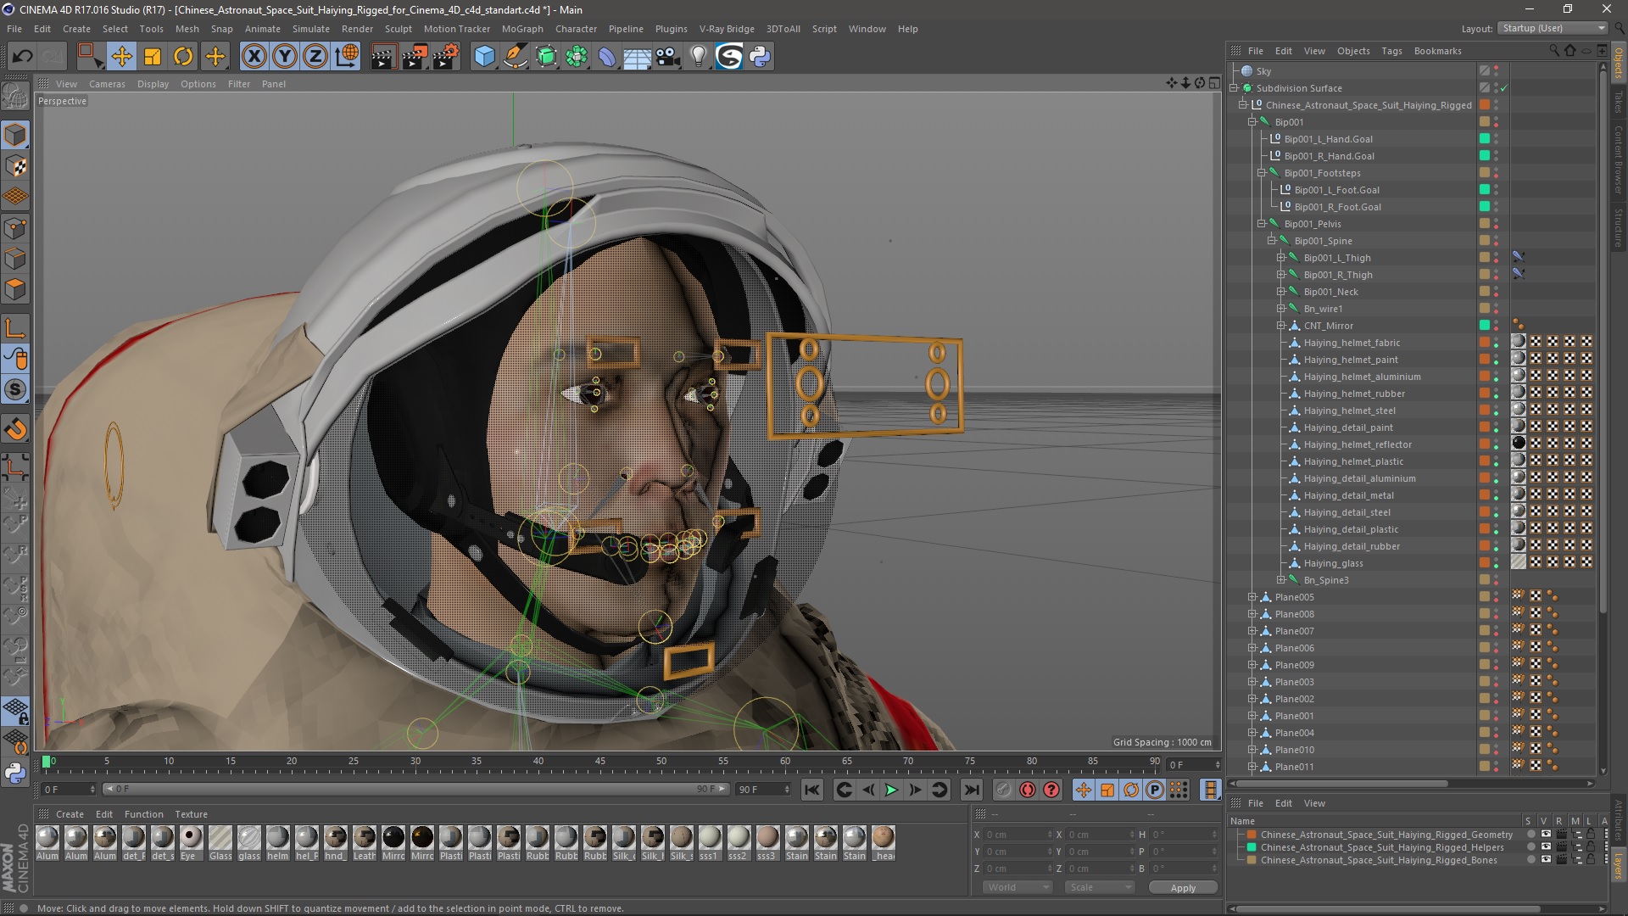1628x916 pixels.
Task: Select the Model mode cube icon
Action: click(15, 135)
